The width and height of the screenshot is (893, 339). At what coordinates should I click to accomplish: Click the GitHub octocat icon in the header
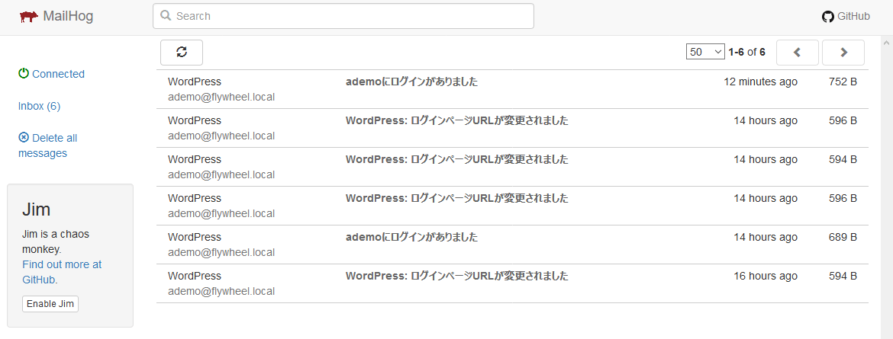tap(828, 17)
